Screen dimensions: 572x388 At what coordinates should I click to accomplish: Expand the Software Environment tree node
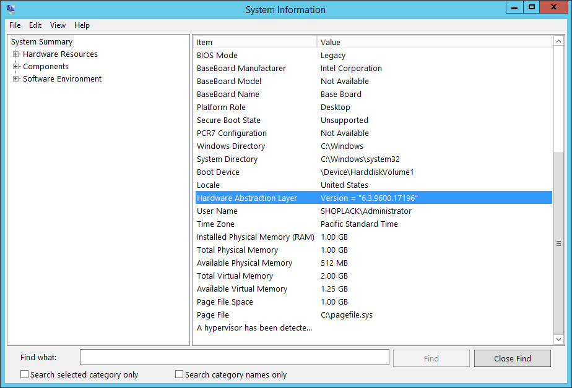15,79
